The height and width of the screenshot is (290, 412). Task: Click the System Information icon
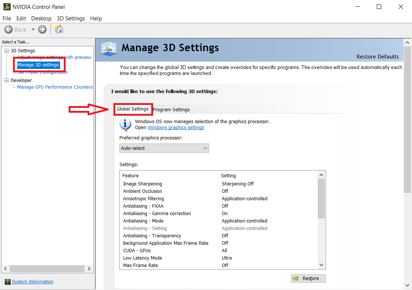click(x=7, y=282)
